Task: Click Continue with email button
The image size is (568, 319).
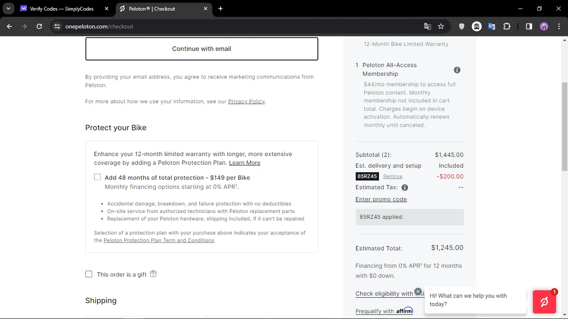Action: pyautogui.click(x=201, y=49)
